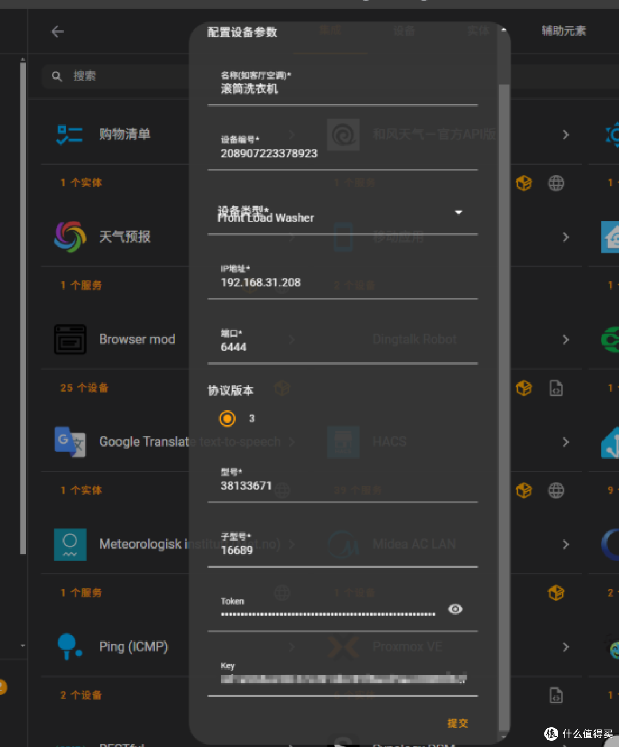Open the 1 个服务 link under Meteorologisk institutt
Image resolution: width=619 pixels, height=747 pixels.
[81, 592]
